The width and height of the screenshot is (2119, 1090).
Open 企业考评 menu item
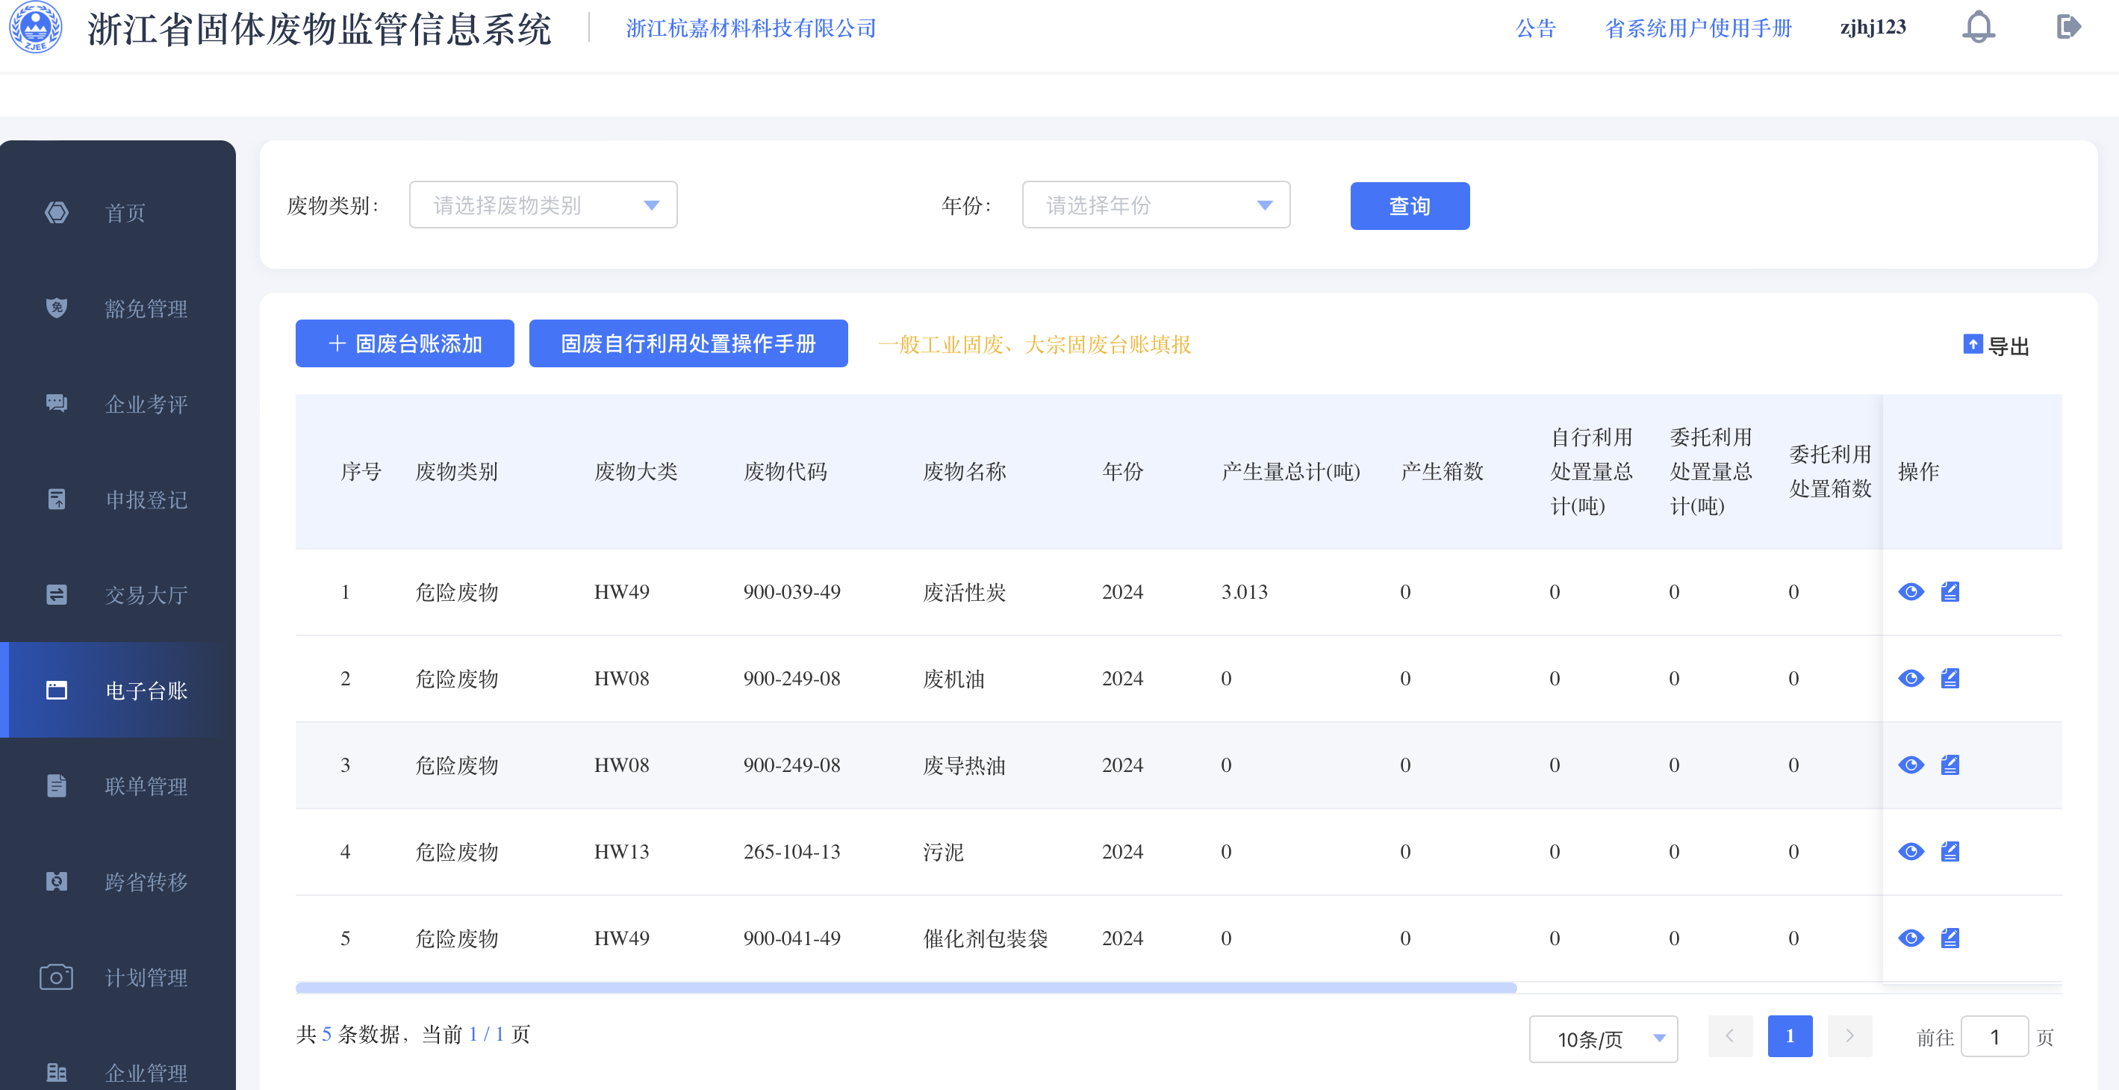pyautogui.click(x=146, y=404)
